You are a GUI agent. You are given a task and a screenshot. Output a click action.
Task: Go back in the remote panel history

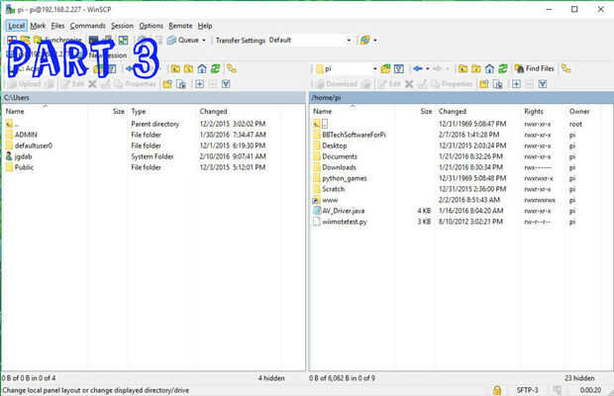coord(418,69)
